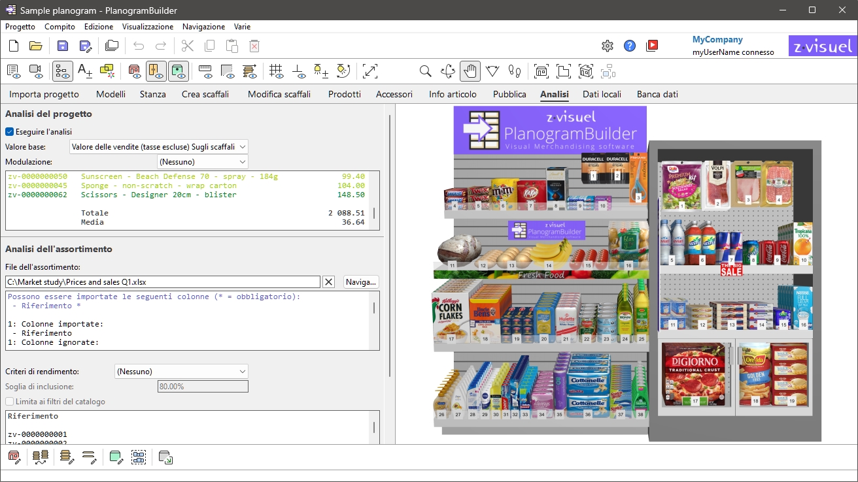Click the gray panel with green arrow icon at the bottom

[165, 457]
